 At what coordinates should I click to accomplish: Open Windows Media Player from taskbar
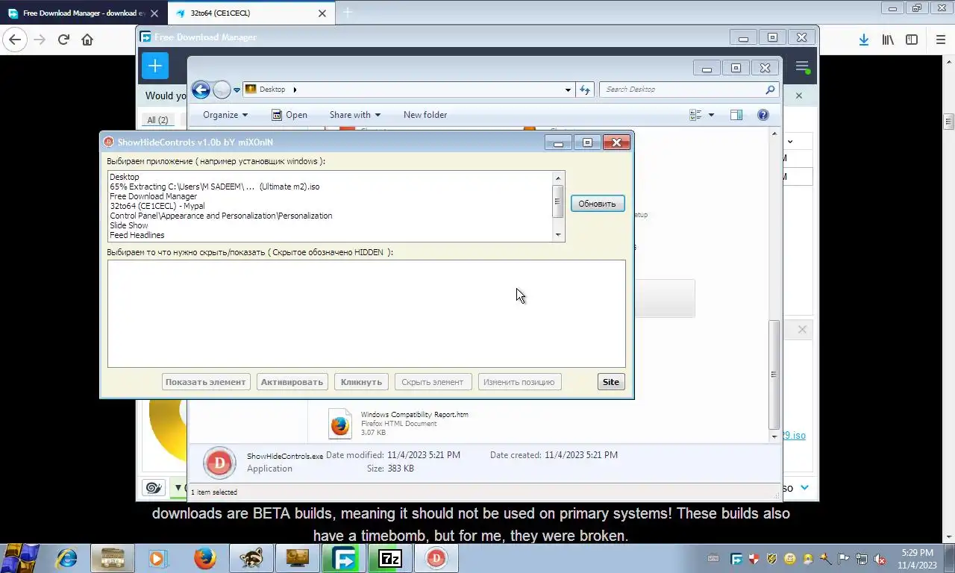(x=157, y=558)
